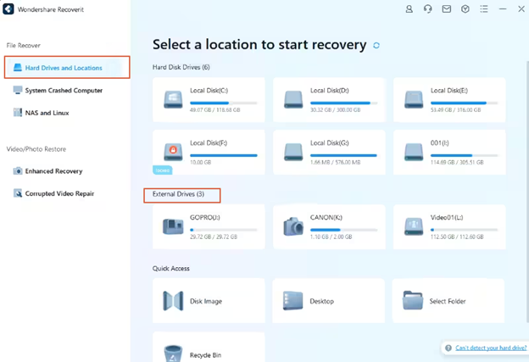Viewport: 529px width, 362px height.
Task: Select Local Disk(F:) label
Action: click(x=209, y=143)
